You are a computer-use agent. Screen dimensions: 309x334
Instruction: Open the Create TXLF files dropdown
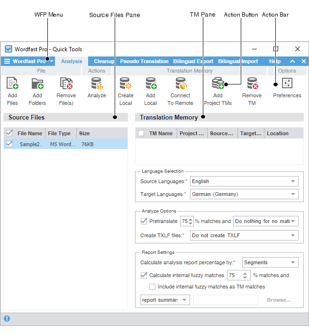244,235
